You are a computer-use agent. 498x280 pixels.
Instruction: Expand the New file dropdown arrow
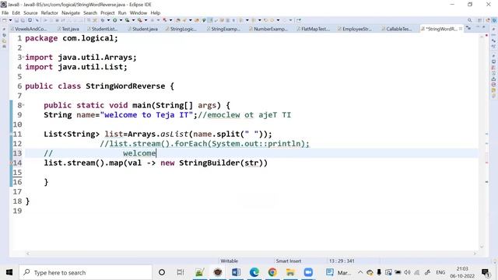coord(10,20)
